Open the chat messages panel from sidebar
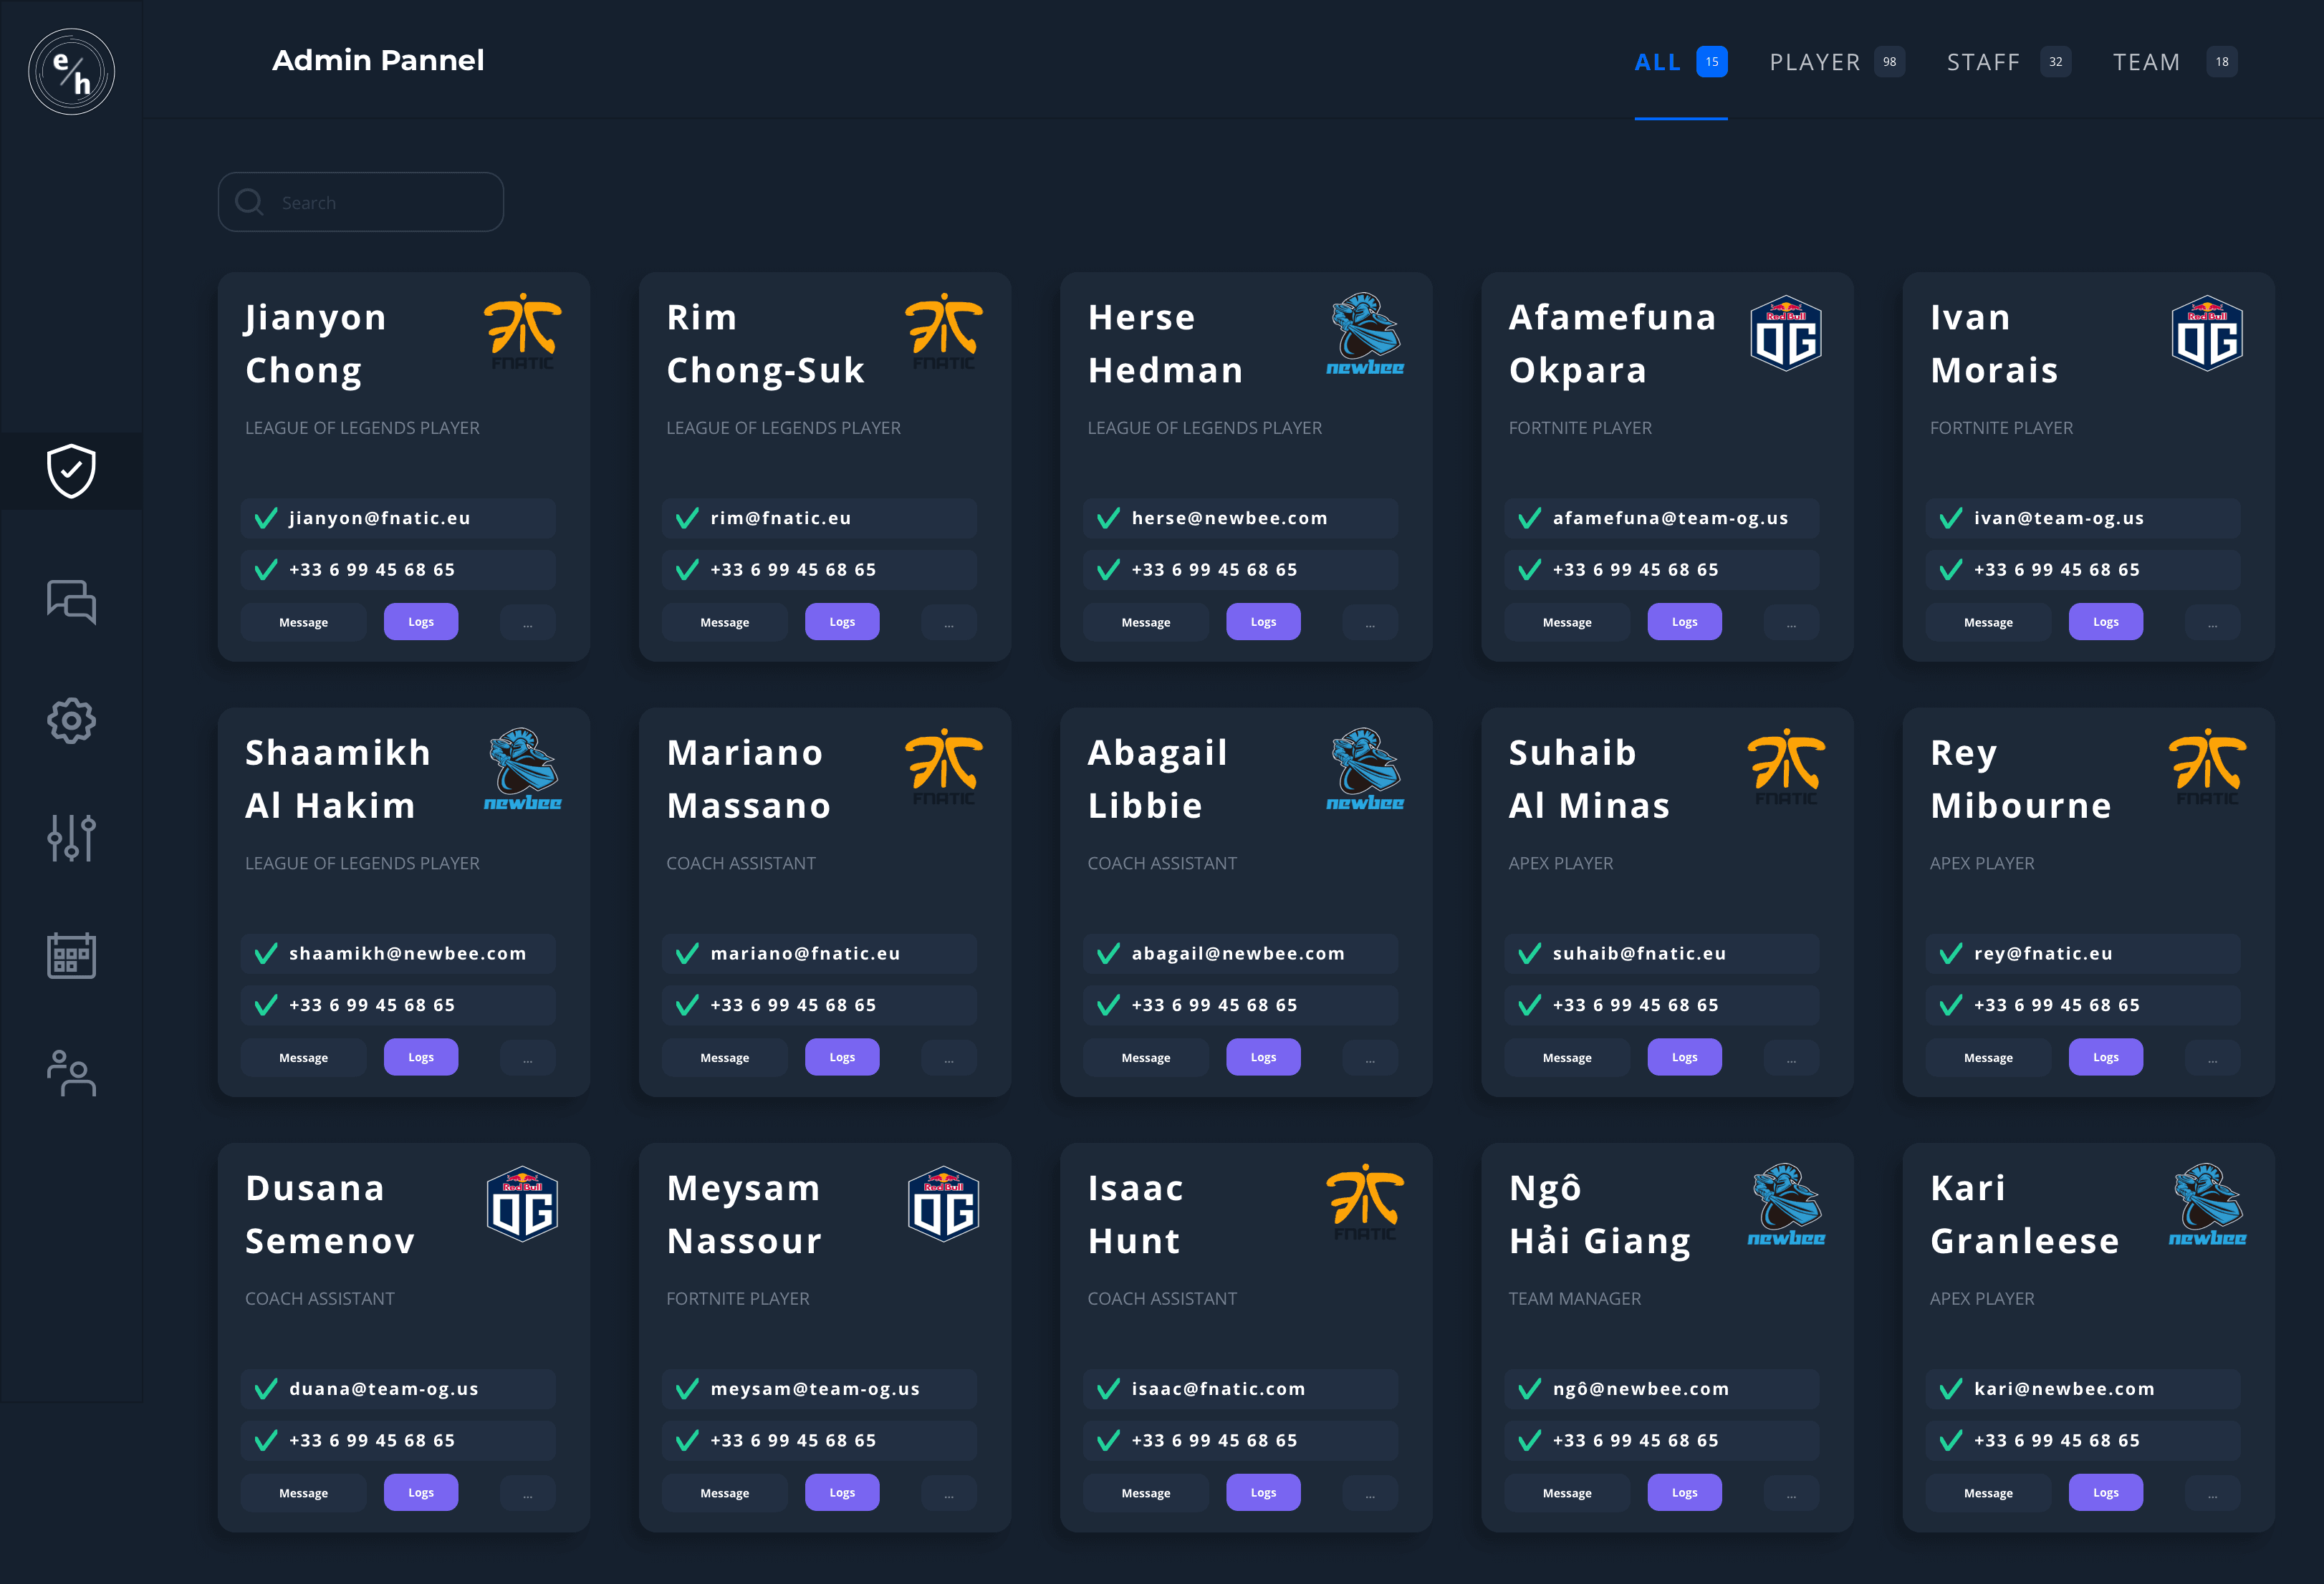 coord(71,602)
